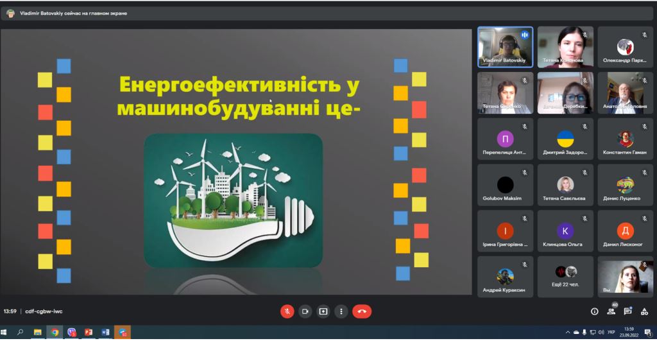The width and height of the screenshot is (657, 341).
Task: Expand hidden system tray icons chevron
Action: 568,332
